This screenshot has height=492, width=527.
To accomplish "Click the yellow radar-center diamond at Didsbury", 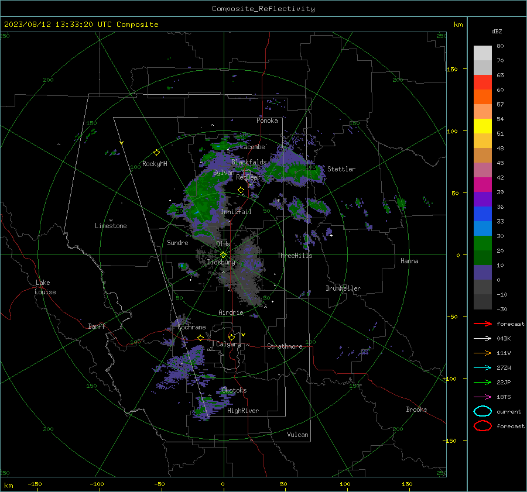I will pos(223,255).
